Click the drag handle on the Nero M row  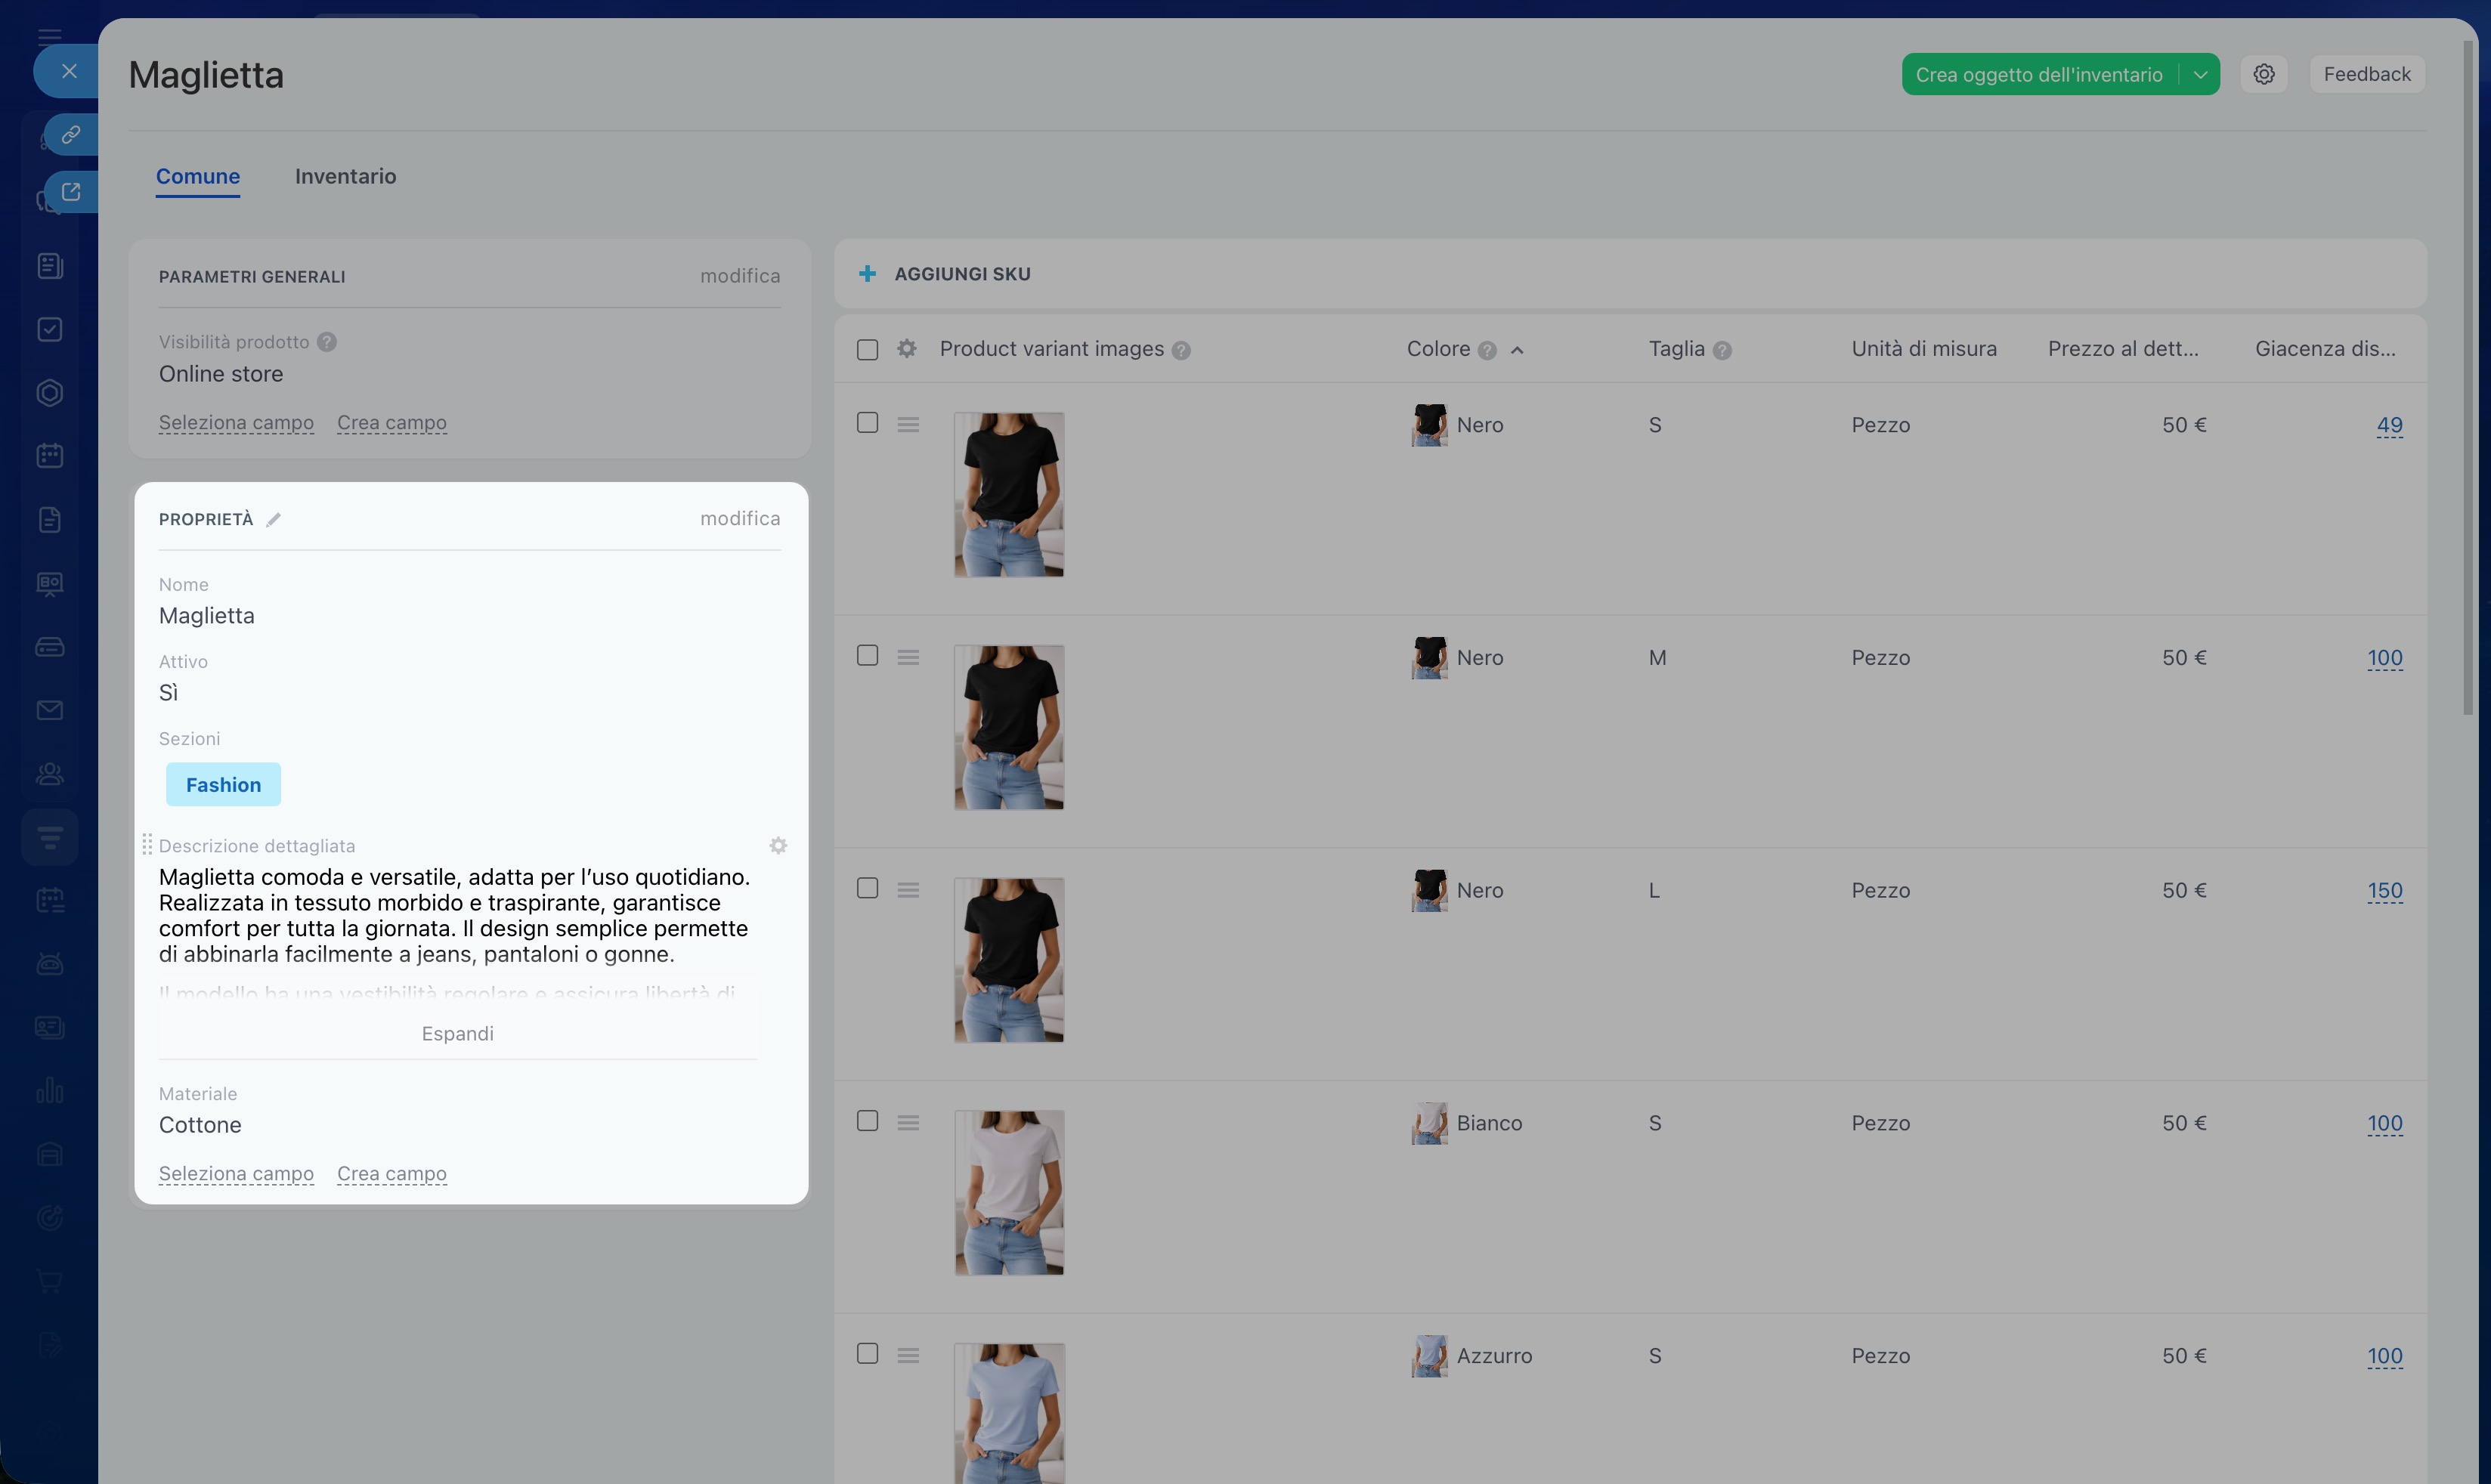click(908, 657)
